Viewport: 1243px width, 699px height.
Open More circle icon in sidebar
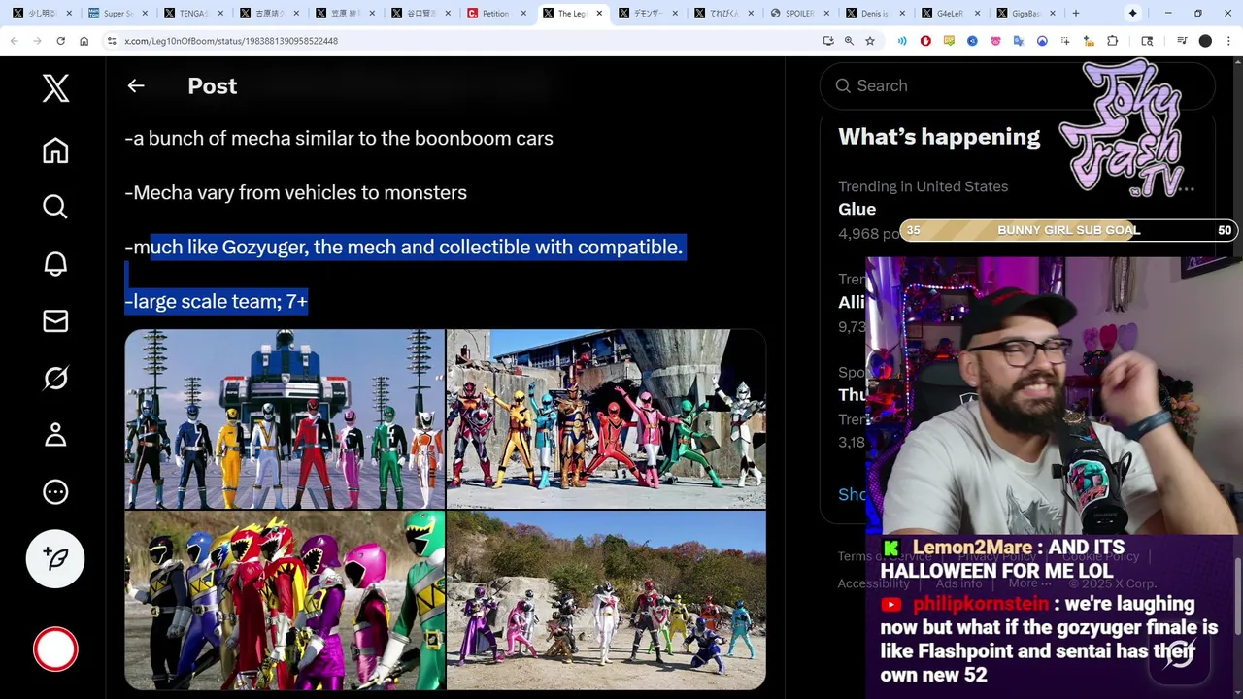pos(55,492)
